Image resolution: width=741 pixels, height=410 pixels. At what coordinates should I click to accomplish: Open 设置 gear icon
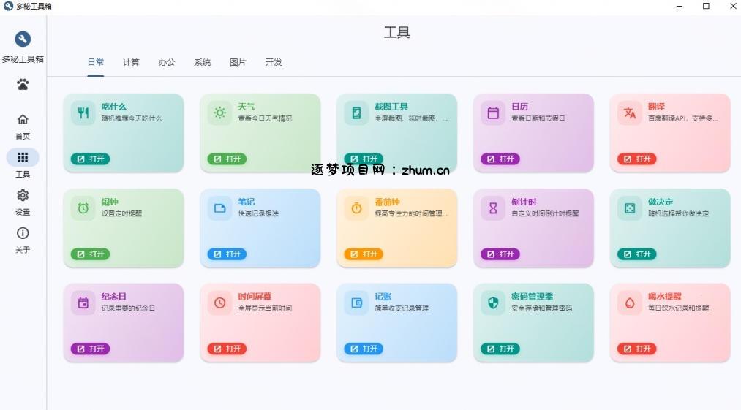[x=23, y=195]
